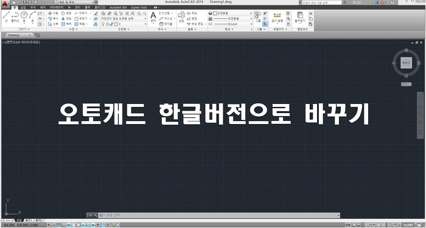Click the Erase icon in Modify panel
Screen dimensions: 426x228
coord(96,13)
